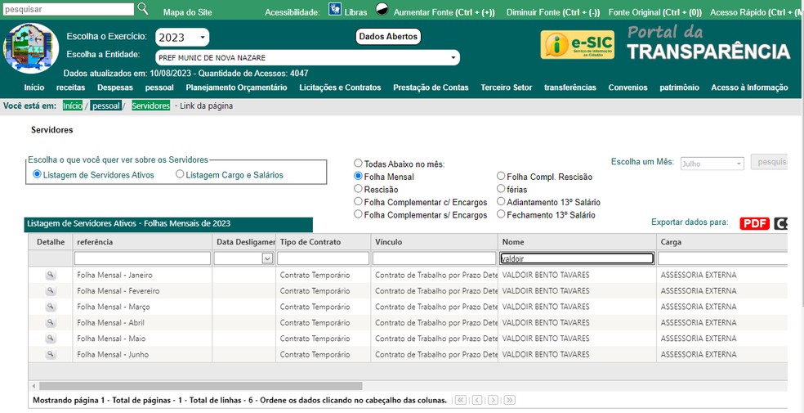
Task: Focus the pesquisar search box at top
Action: (68, 9)
